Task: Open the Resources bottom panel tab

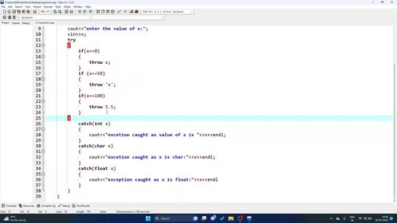Action: (x=27, y=206)
